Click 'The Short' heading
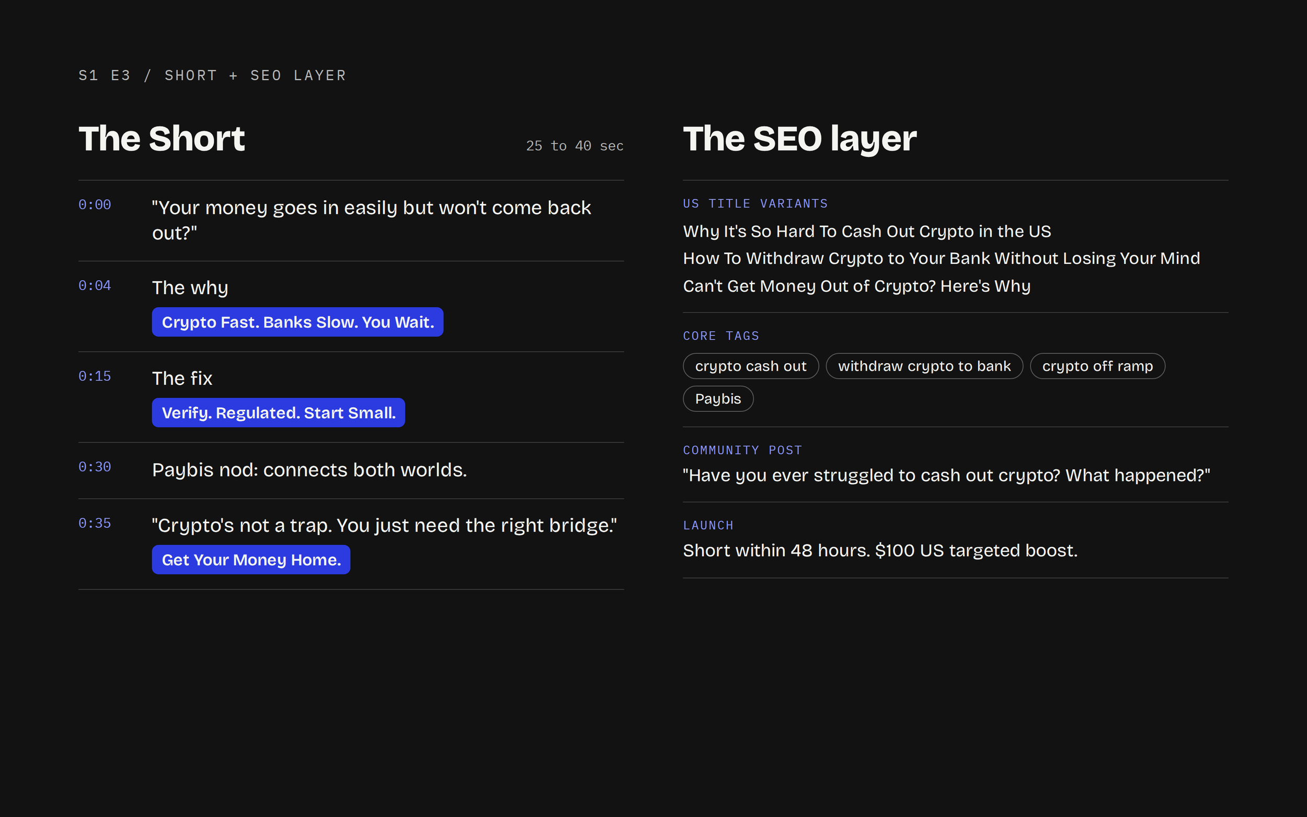 [162, 139]
